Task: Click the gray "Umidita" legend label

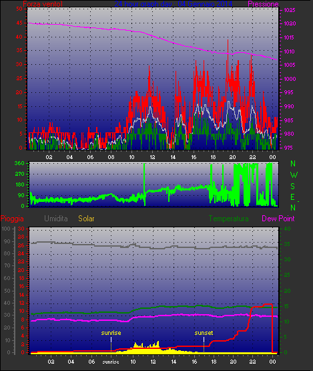Action: tap(56, 219)
